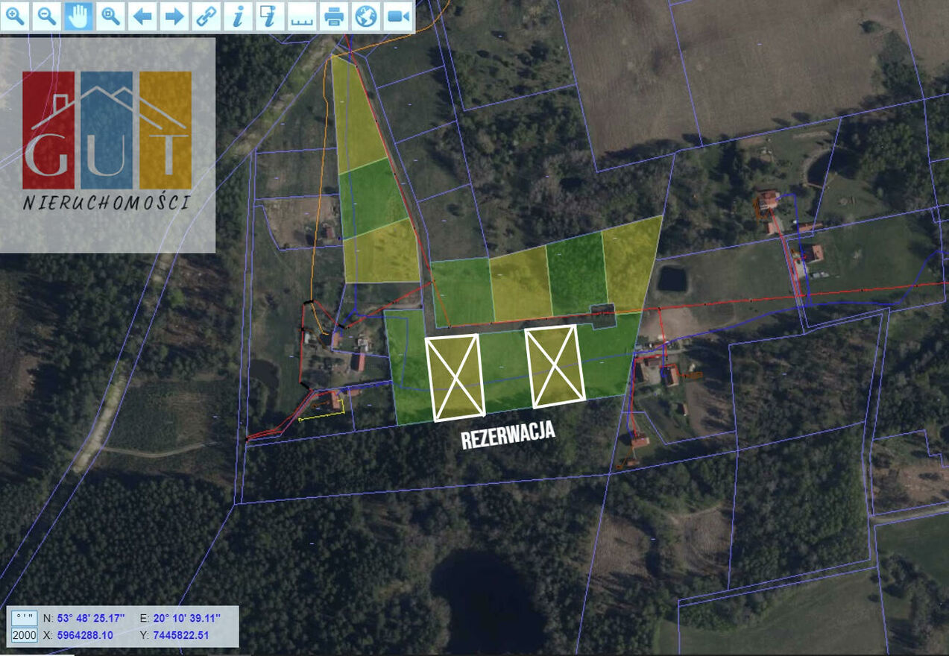
Task: Click the zoom out magnifier tool
Action: (x=47, y=16)
